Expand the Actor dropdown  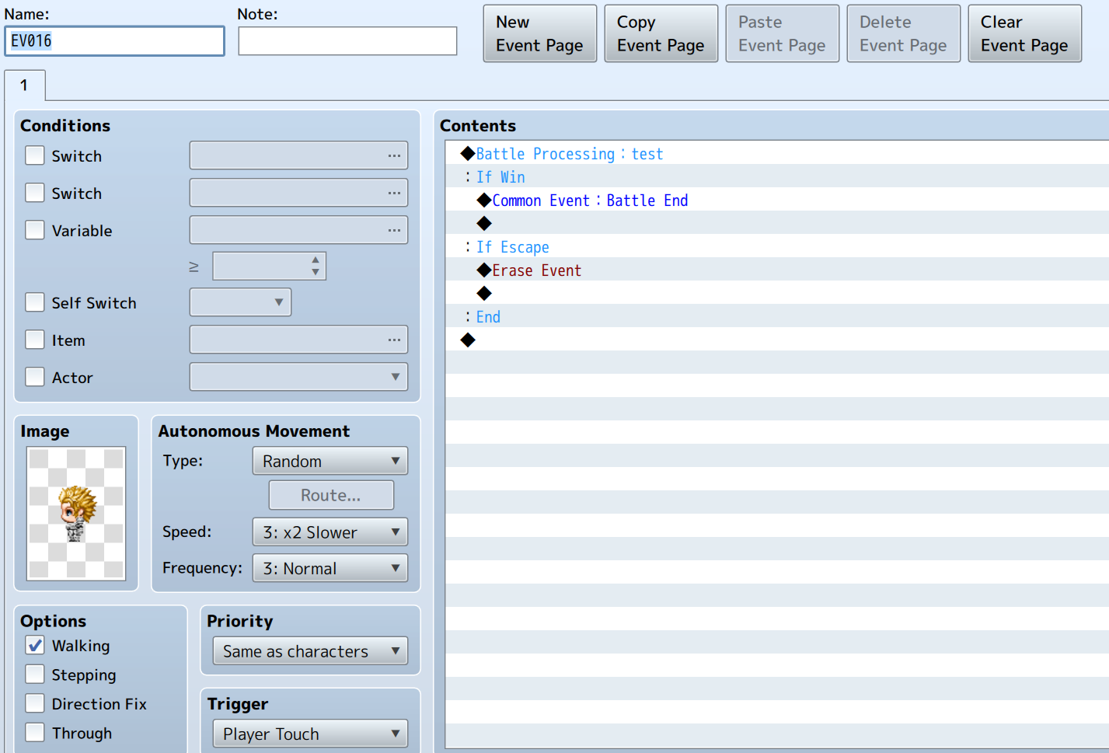pos(298,377)
